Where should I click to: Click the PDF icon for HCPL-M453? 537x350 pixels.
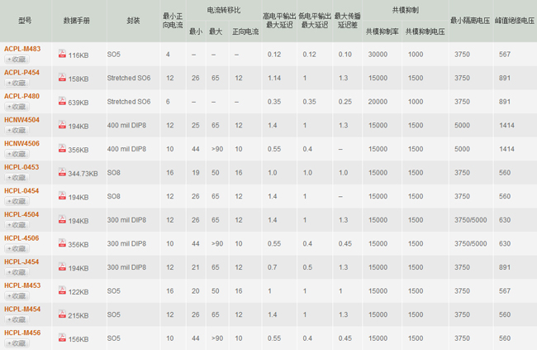click(62, 291)
